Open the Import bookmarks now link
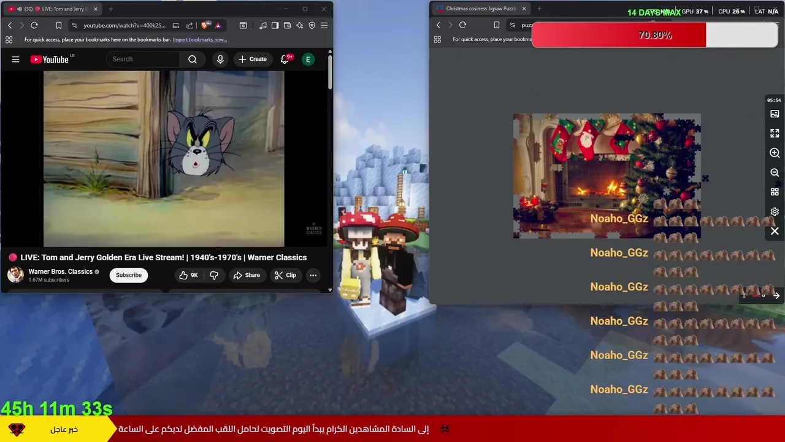The height and width of the screenshot is (442, 785). point(200,40)
